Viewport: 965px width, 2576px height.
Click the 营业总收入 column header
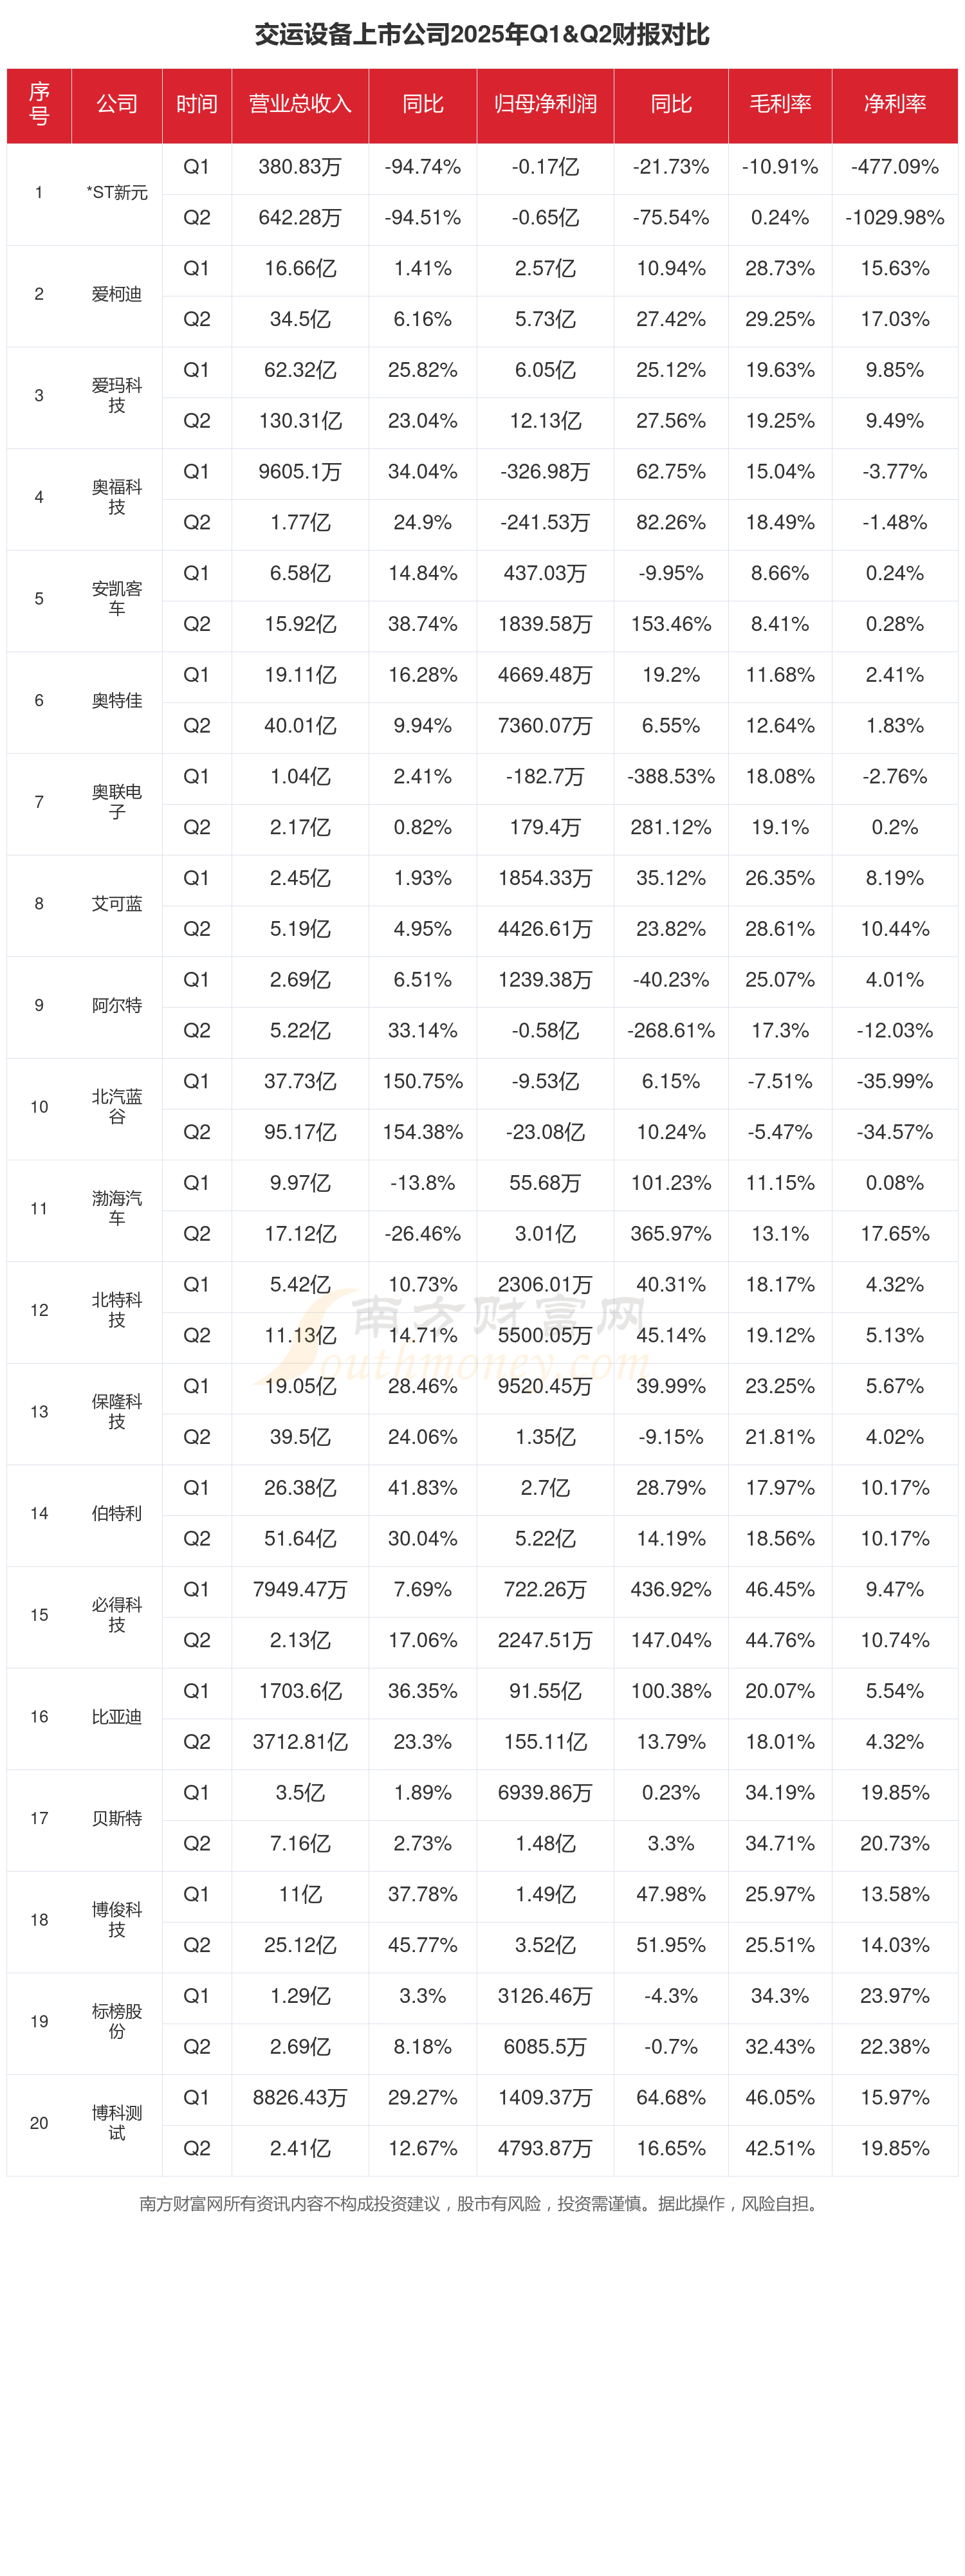(x=300, y=104)
